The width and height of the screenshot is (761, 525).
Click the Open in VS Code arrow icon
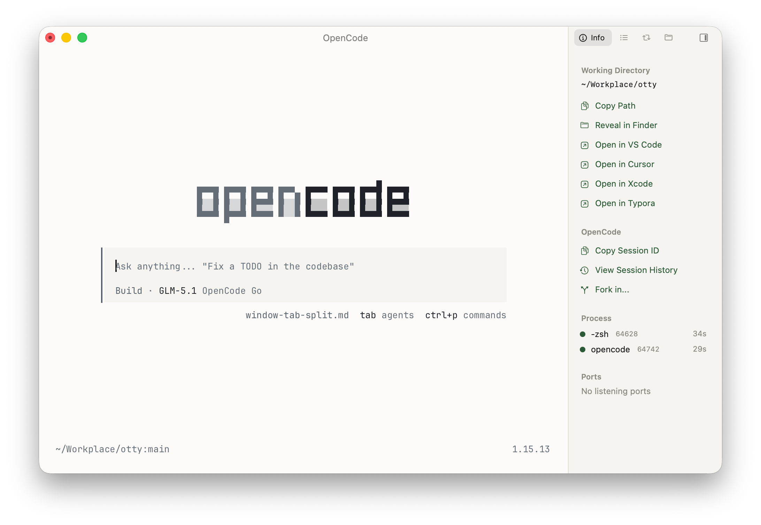tap(585, 145)
